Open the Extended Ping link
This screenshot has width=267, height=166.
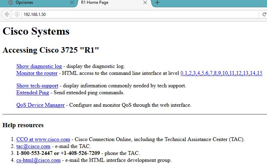pos(33,93)
